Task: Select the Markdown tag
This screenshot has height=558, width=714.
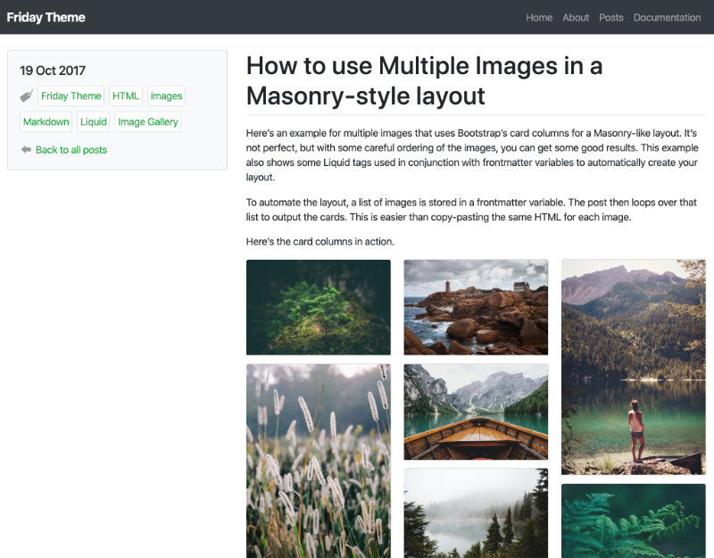Action: (x=46, y=121)
